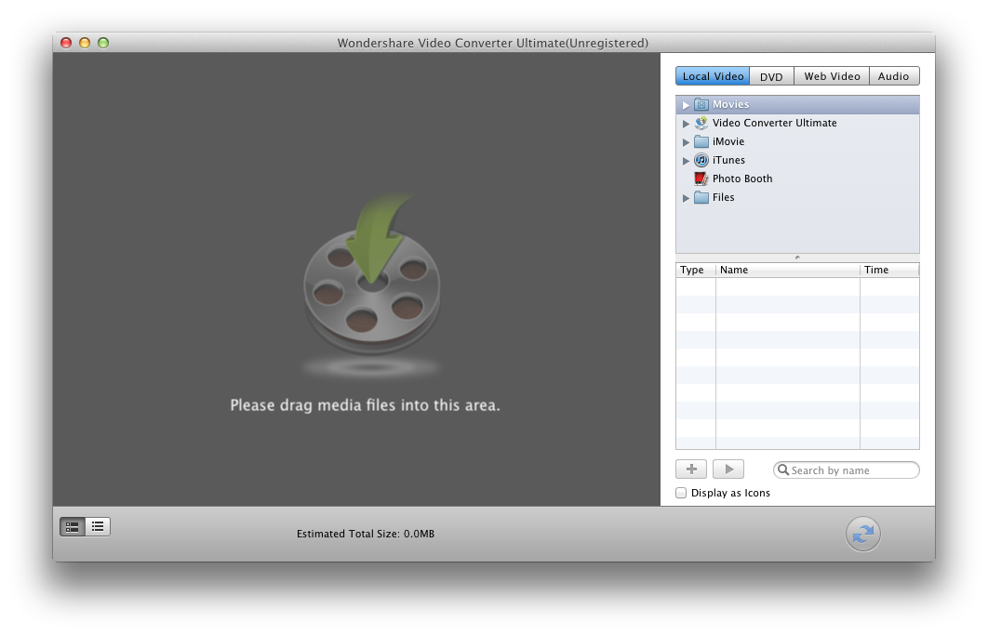Expand the iTunes library node
Screen dimensions: 988x635
pyautogui.click(x=687, y=161)
